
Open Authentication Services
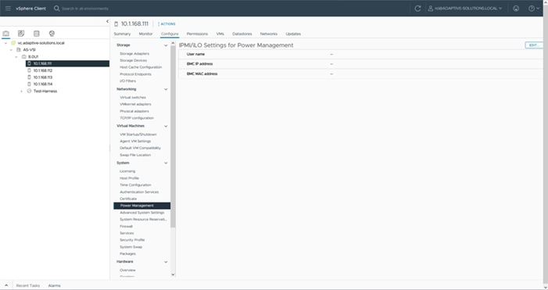click(139, 192)
